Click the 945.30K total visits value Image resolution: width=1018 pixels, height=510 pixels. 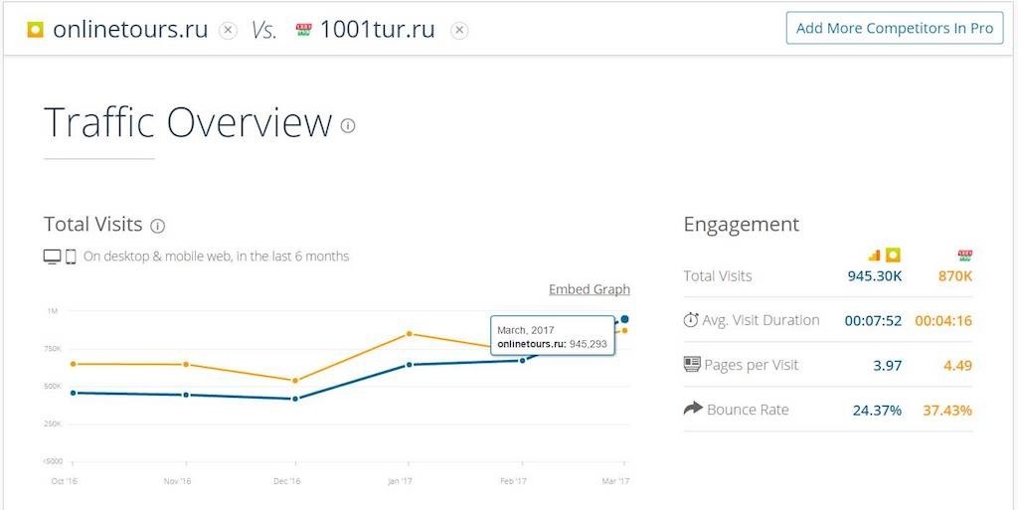click(x=875, y=276)
